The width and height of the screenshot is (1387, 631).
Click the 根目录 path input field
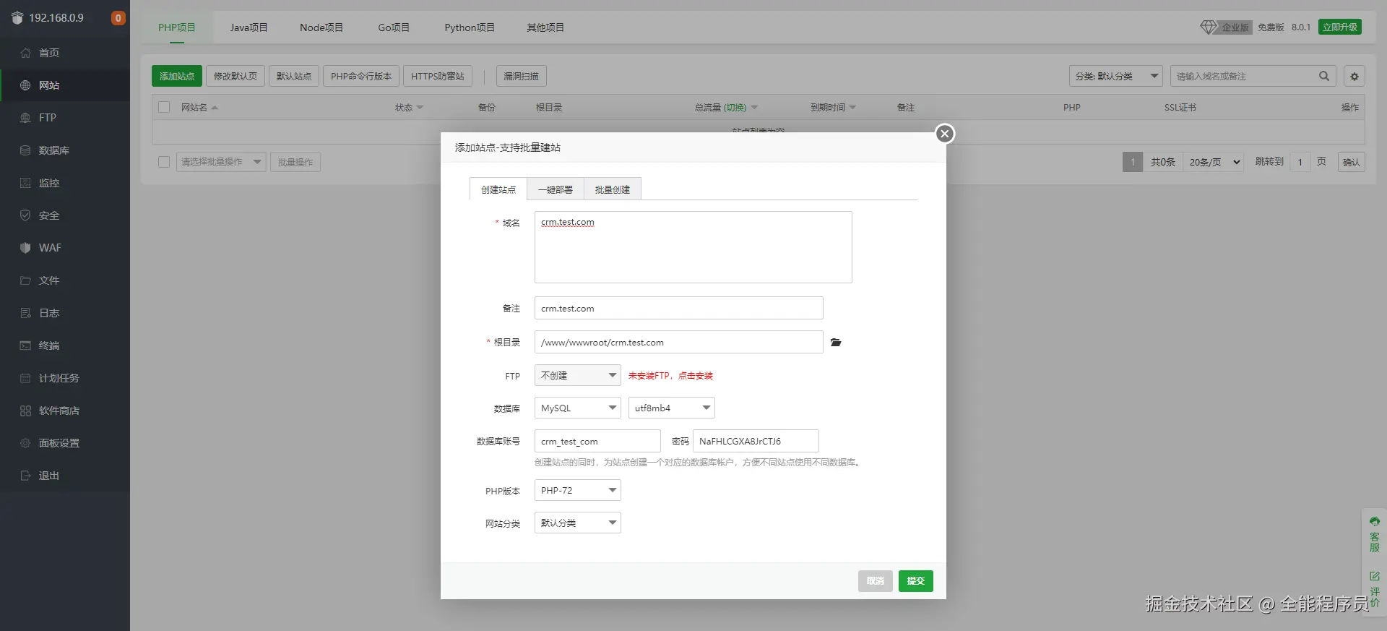[x=679, y=342]
